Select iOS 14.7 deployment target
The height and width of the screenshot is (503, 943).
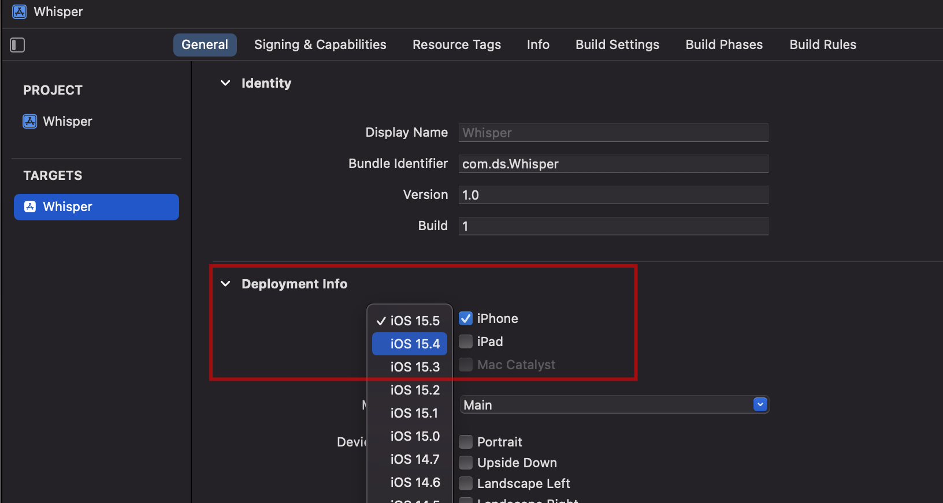coord(410,459)
